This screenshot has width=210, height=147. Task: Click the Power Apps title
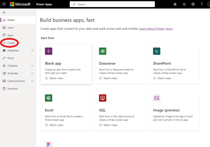[44, 4]
